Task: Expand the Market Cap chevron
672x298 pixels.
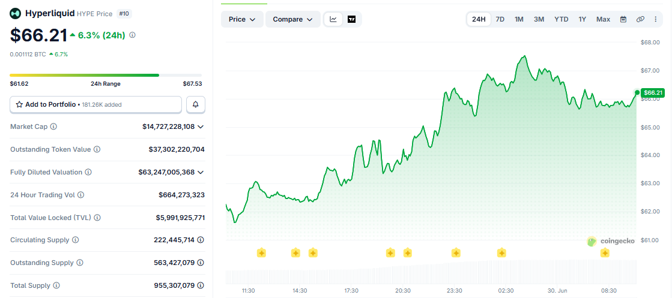Action: (201, 127)
